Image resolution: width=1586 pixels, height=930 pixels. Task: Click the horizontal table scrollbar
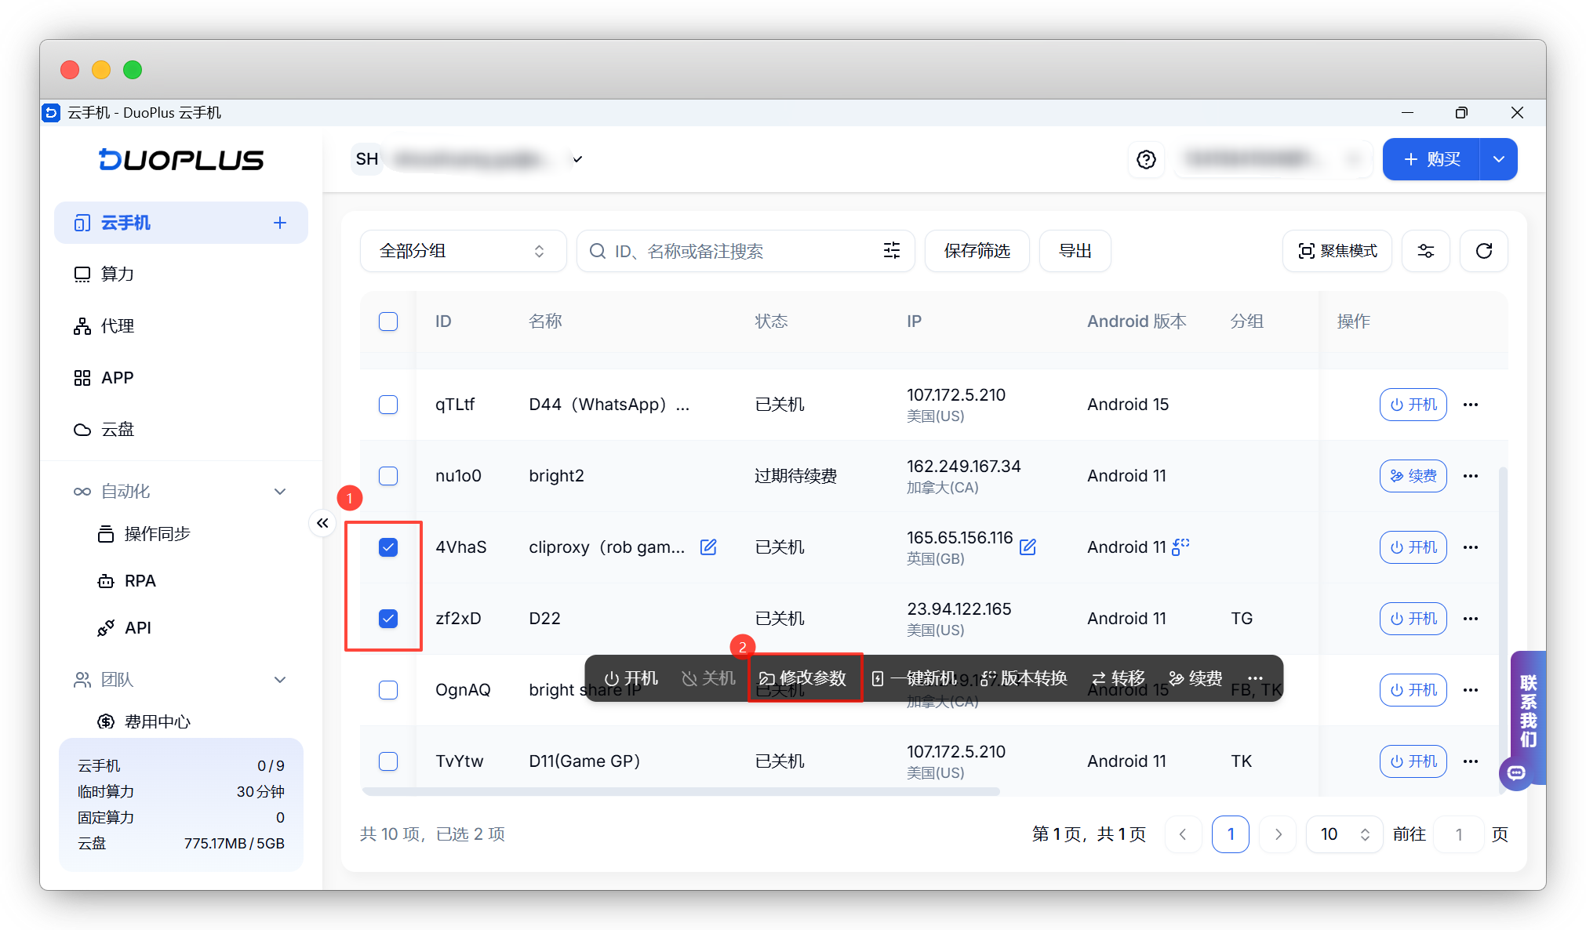click(681, 791)
